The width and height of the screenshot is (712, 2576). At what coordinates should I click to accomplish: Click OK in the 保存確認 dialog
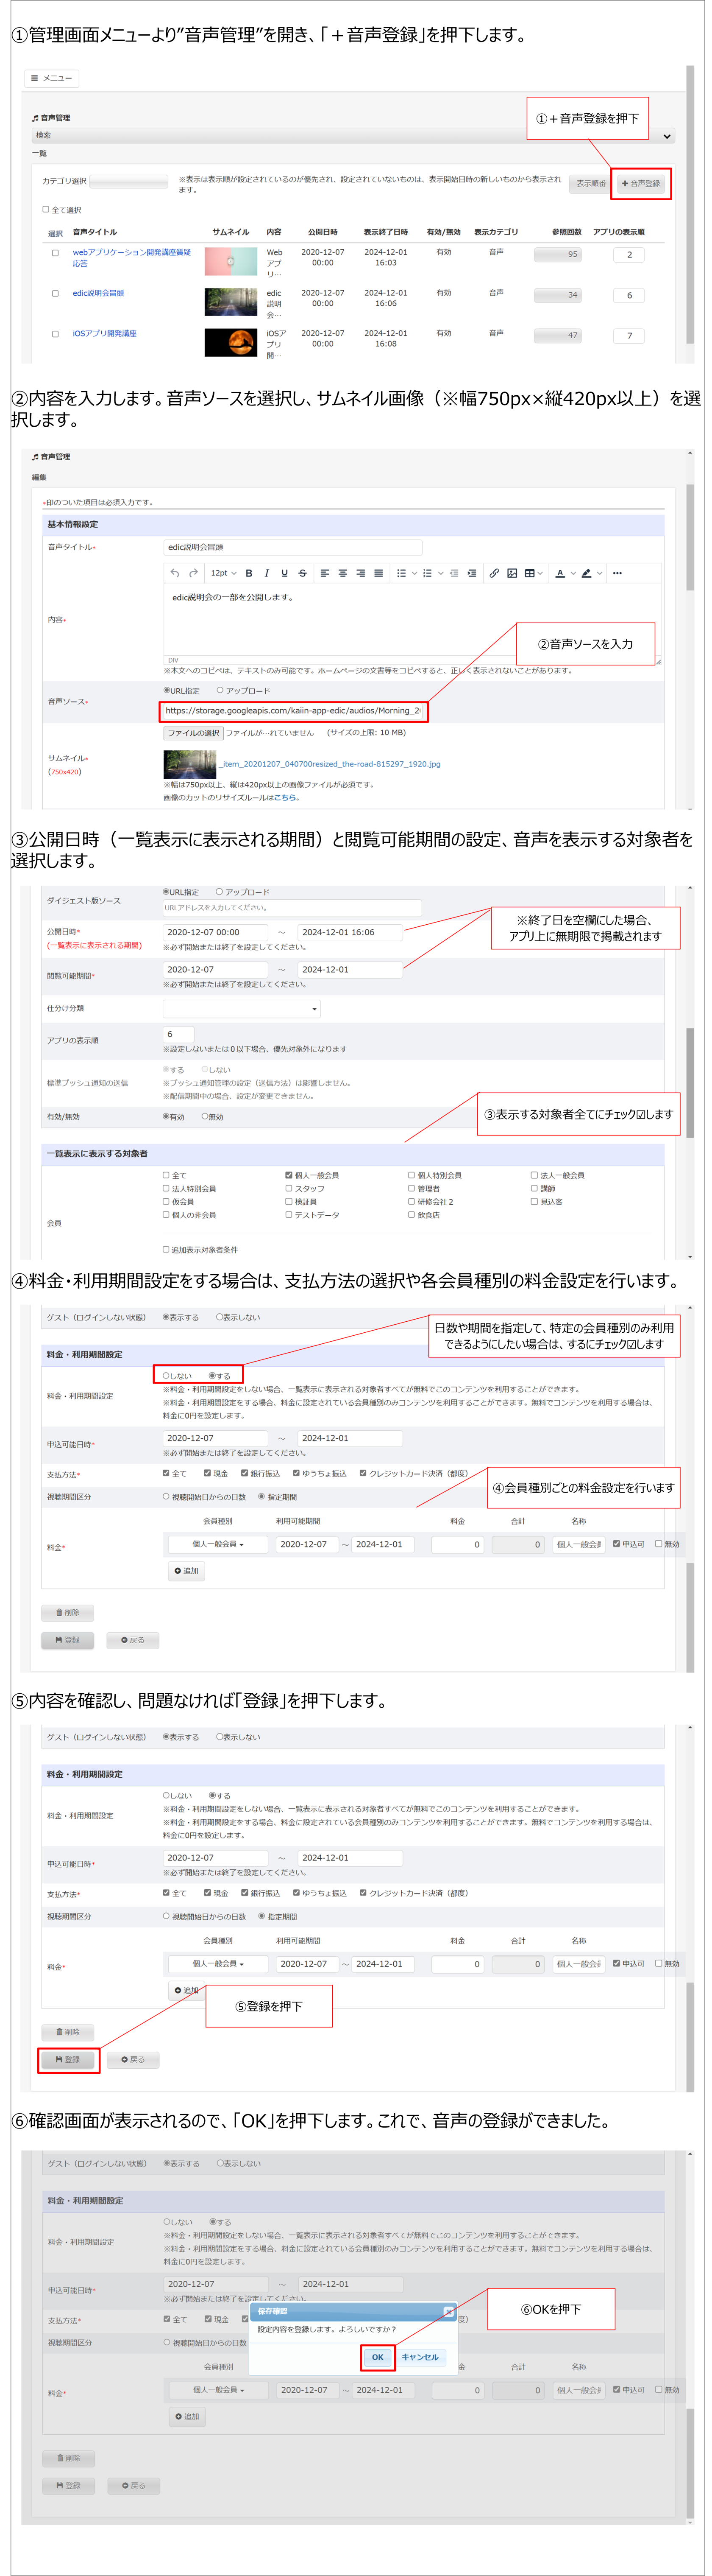378,2357
